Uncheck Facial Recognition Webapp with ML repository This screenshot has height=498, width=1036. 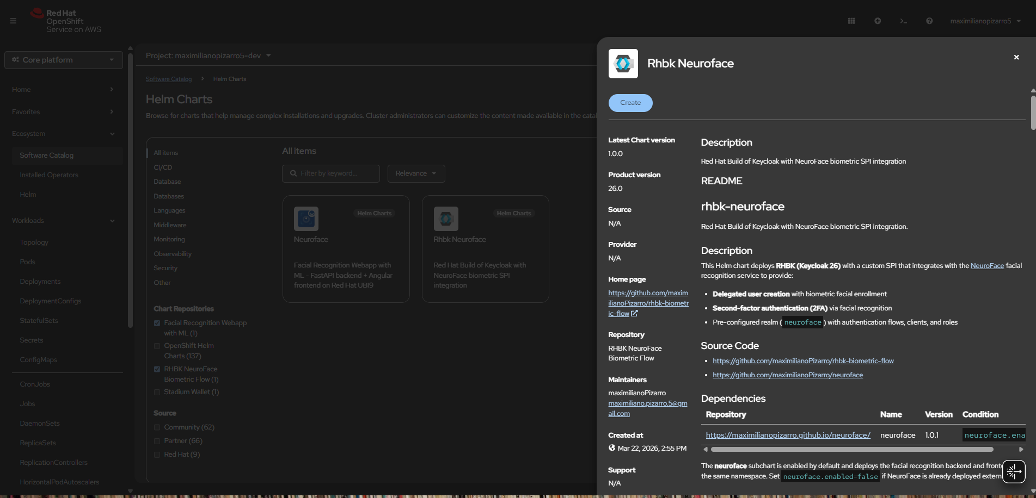157,323
